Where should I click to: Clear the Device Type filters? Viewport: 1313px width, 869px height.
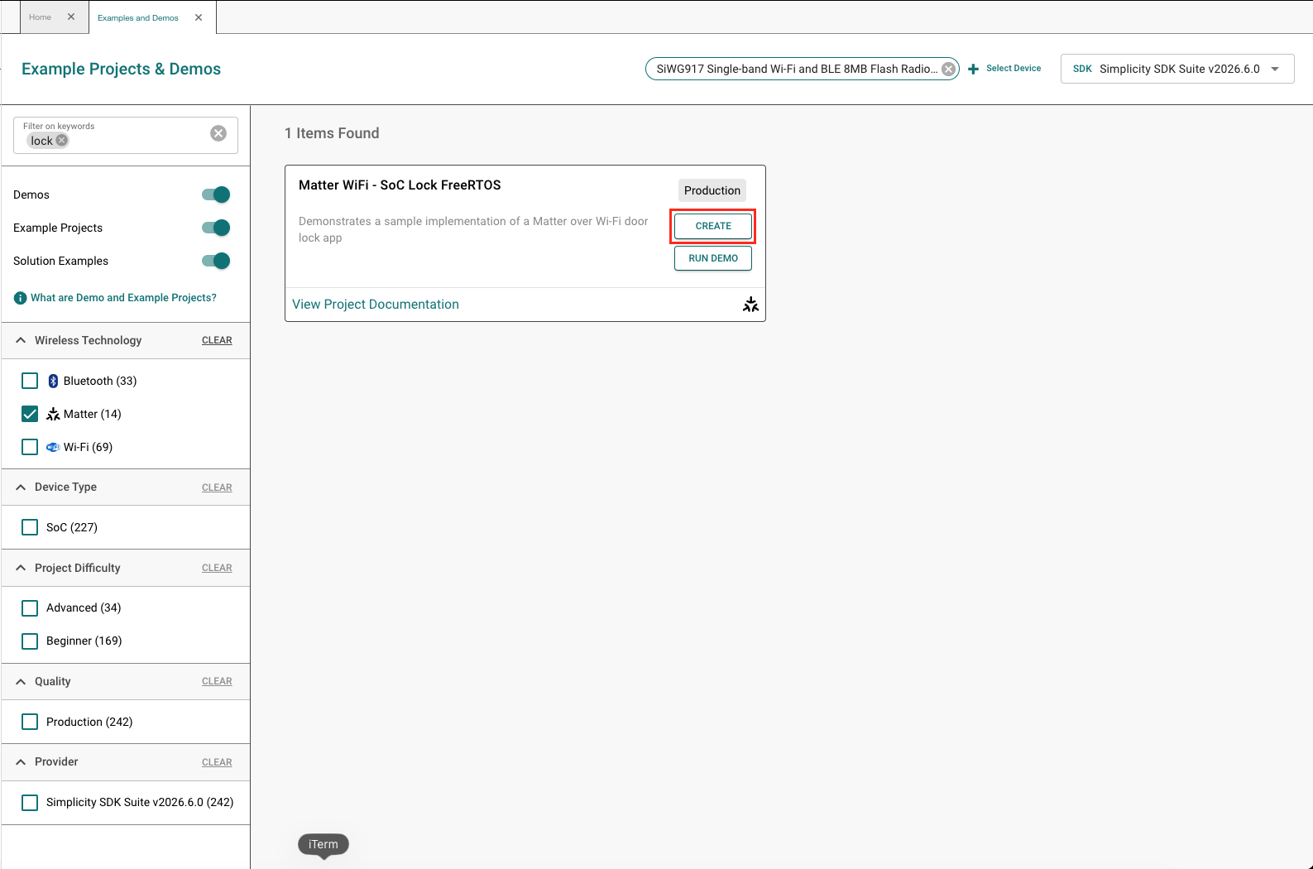pyautogui.click(x=217, y=487)
